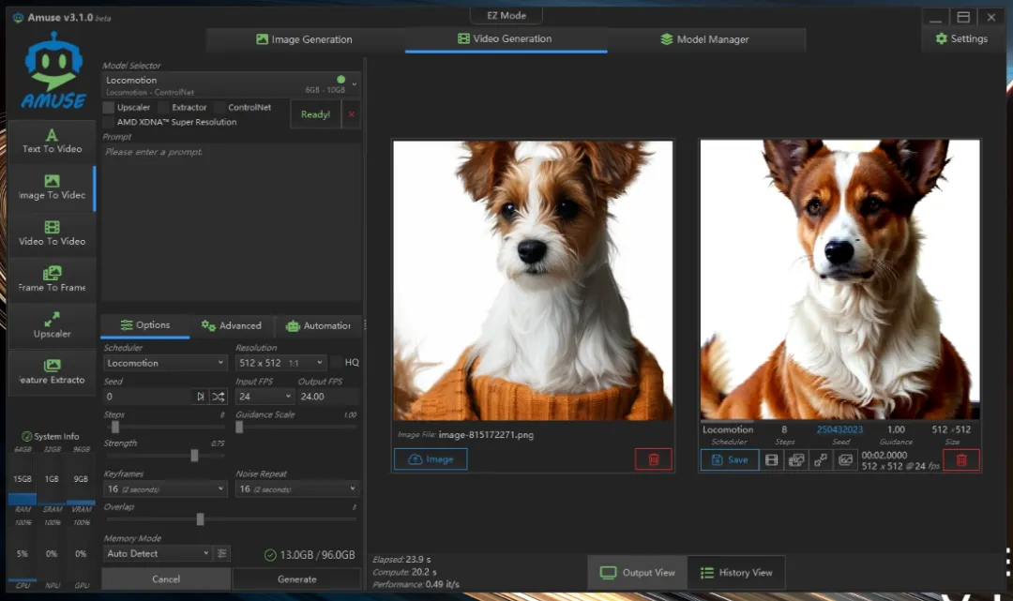Delete the input image with trash icon
This screenshot has height=601, width=1013.
click(x=654, y=459)
